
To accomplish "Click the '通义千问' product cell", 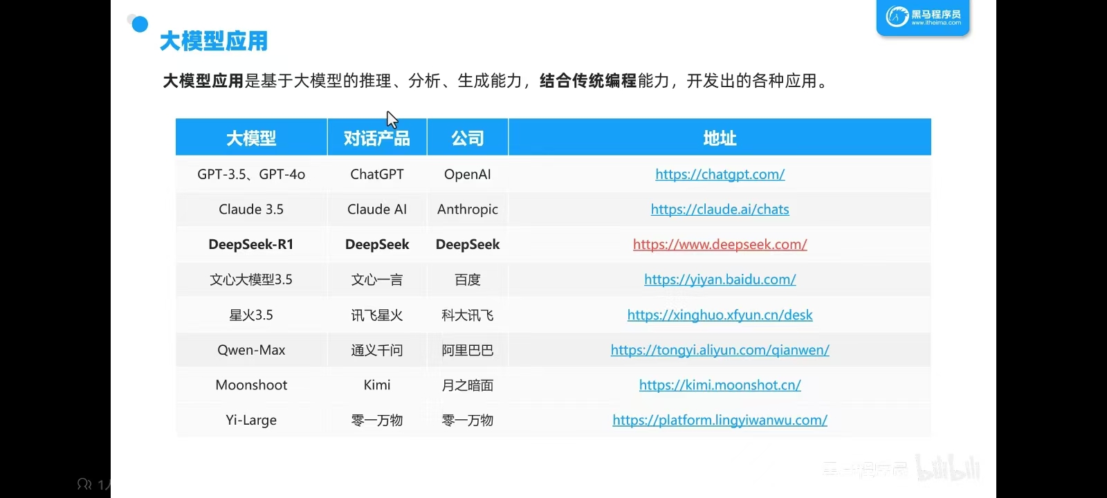I will click(377, 350).
